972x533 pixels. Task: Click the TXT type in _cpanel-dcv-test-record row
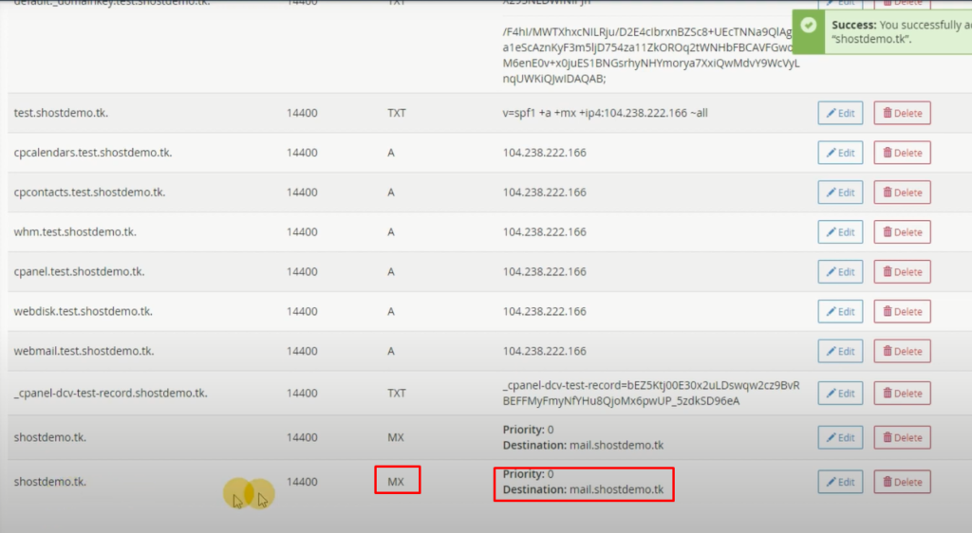click(x=397, y=393)
